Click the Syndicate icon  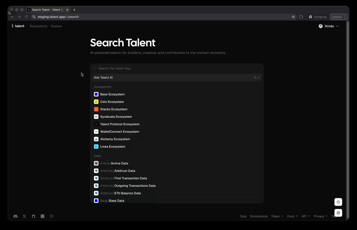pyautogui.click(x=96, y=117)
